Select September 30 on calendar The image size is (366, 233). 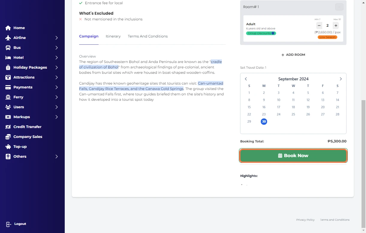pyautogui.click(x=264, y=121)
